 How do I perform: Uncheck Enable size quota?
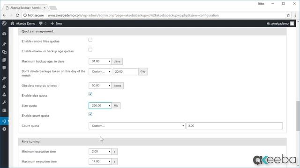click(90, 94)
